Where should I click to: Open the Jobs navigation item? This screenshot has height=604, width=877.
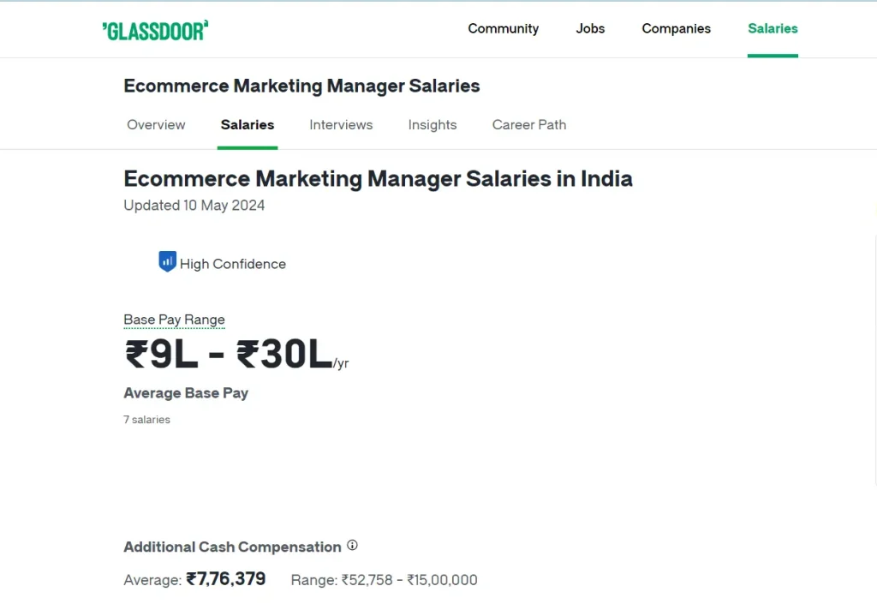590,28
